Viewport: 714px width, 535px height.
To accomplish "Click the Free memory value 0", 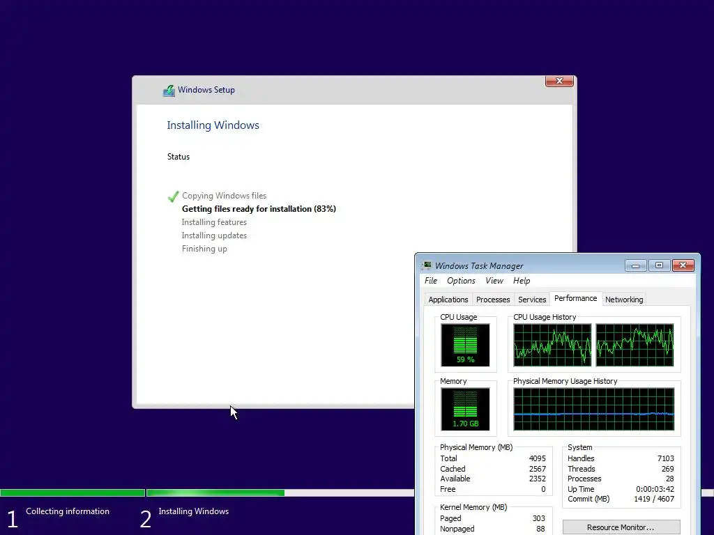I will [x=543, y=489].
